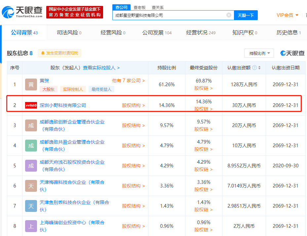Click help icon next to 认缴出资额
The height and width of the screenshot is (236, 307).
point(254,68)
